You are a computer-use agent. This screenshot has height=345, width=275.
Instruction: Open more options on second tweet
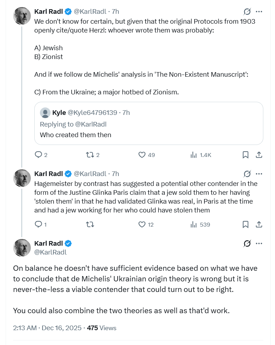pos(259,174)
